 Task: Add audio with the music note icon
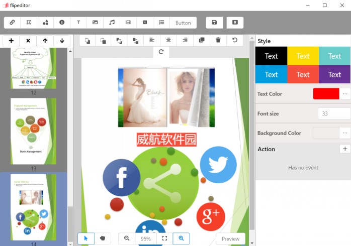coord(112,23)
